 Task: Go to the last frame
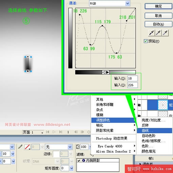(61, 132)
